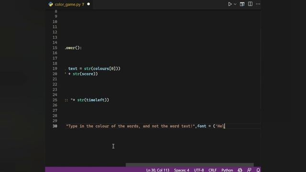Open Copilot status icon in status bar

[x=240, y=170]
